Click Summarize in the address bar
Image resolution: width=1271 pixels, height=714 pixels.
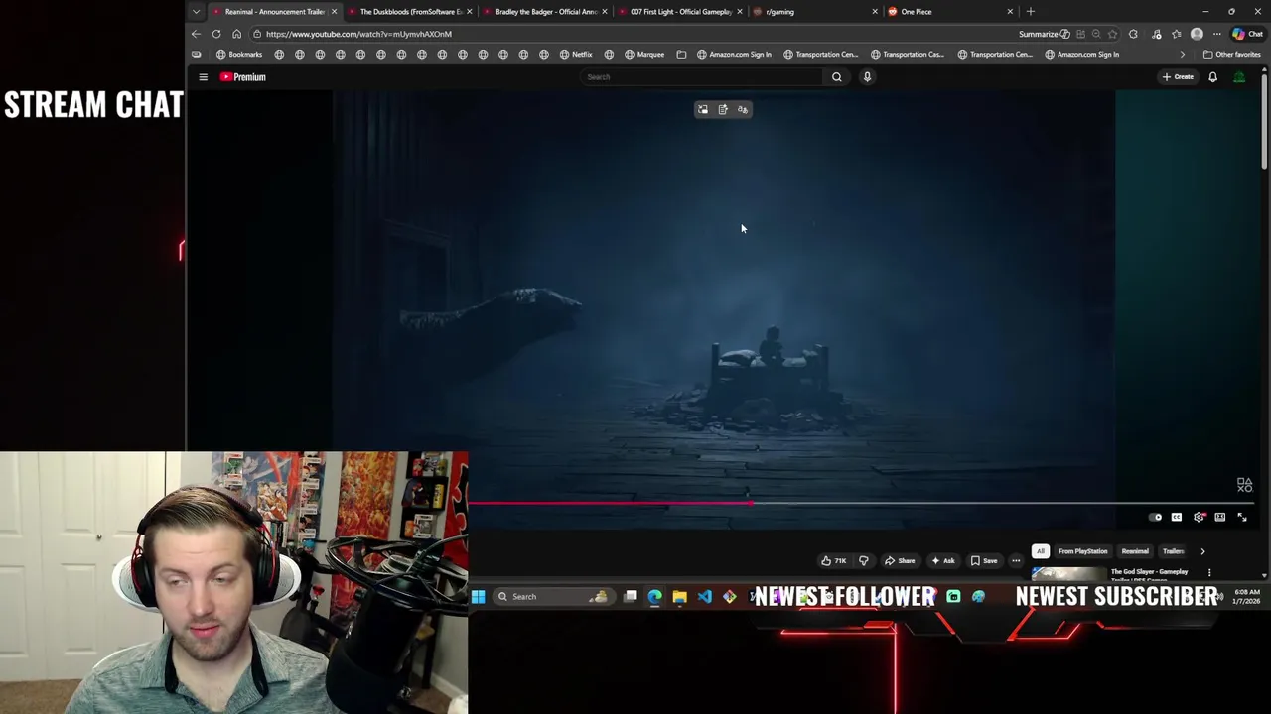click(x=1044, y=34)
